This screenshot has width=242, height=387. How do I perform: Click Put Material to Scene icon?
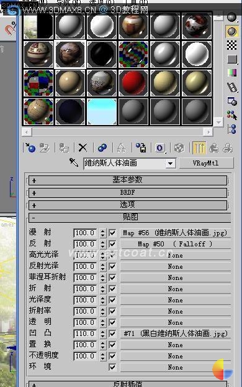pyautogui.click(x=45, y=147)
